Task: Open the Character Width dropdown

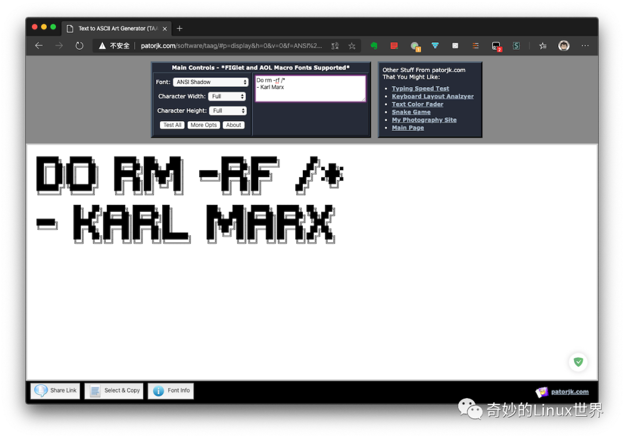Action: click(227, 96)
